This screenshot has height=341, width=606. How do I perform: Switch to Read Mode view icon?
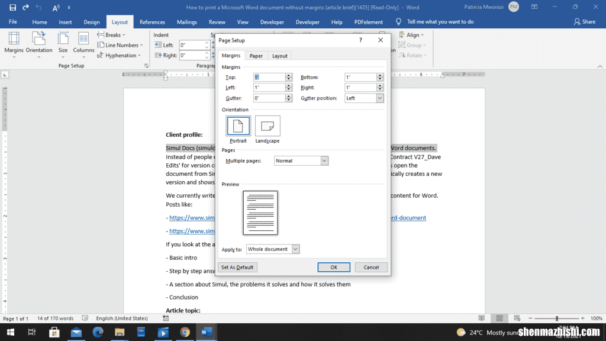point(482,318)
